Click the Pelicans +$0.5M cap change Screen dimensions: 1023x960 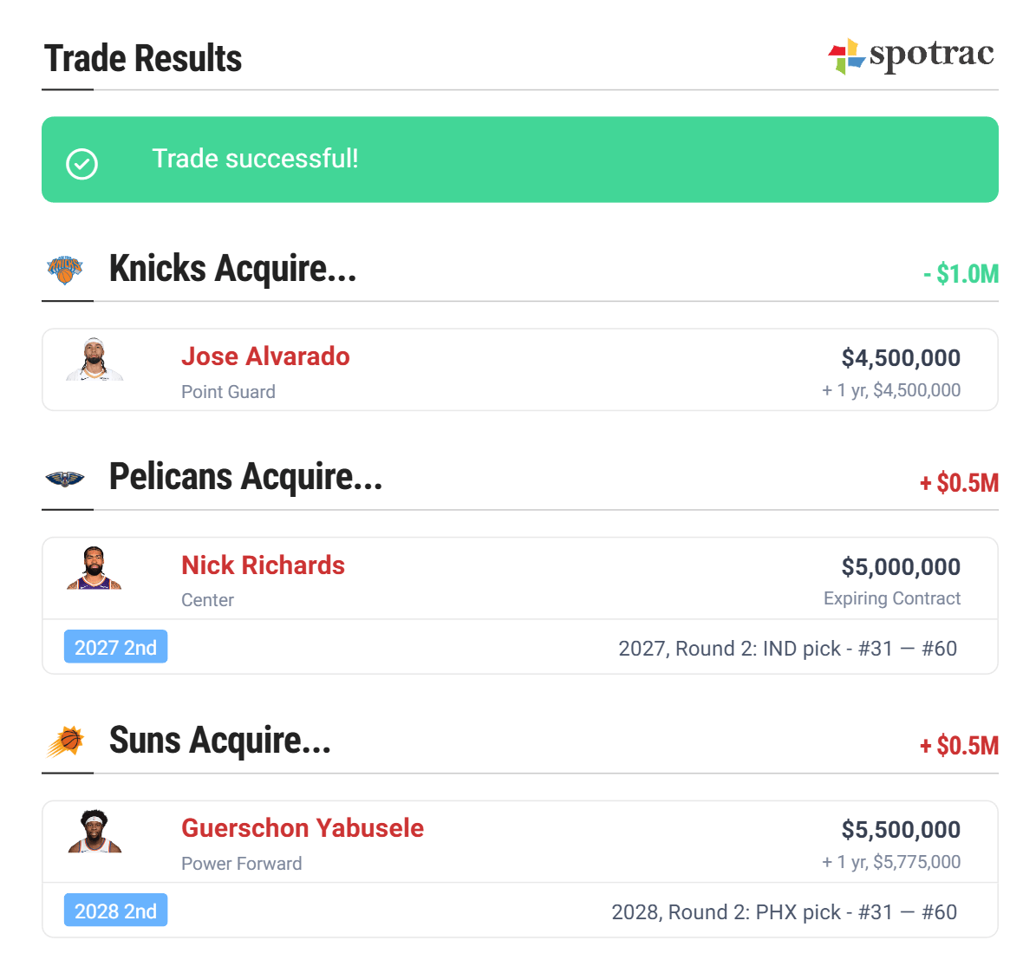pyautogui.click(x=959, y=483)
